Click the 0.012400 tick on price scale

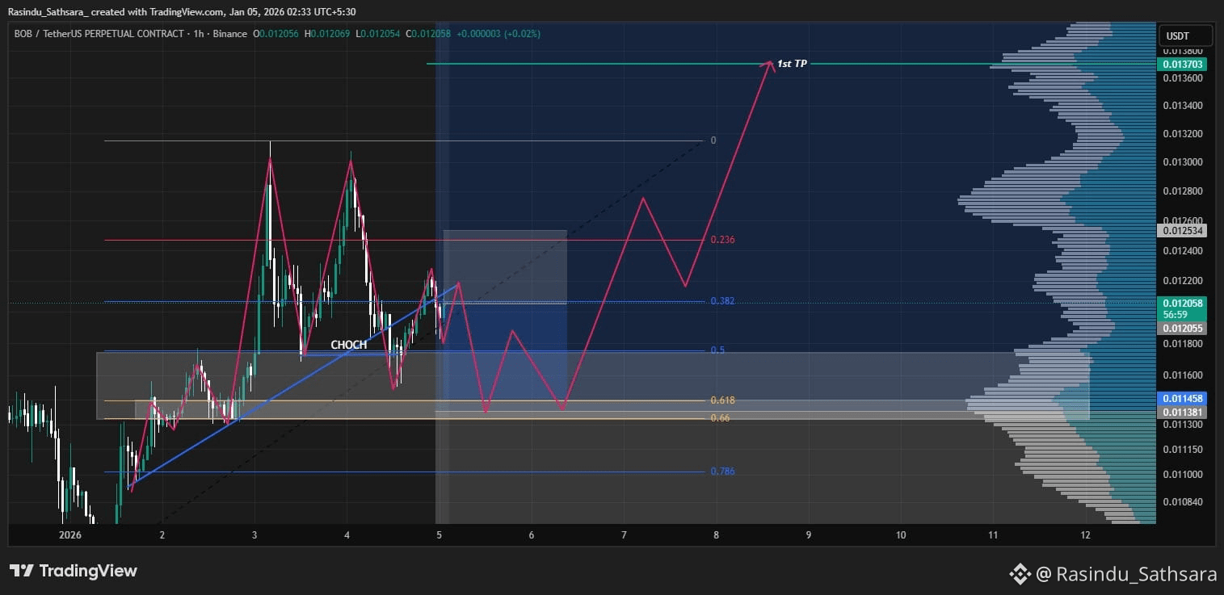pyautogui.click(x=1184, y=251)
